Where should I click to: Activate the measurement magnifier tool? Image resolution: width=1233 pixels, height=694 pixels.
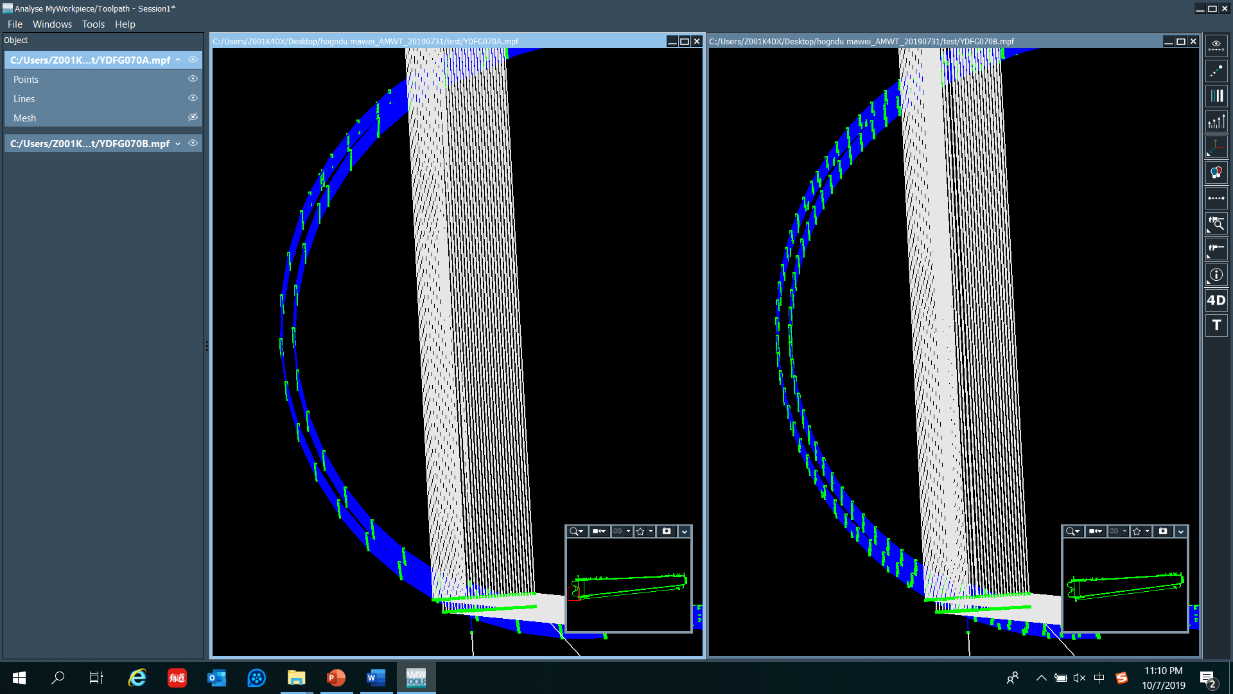pyautogui.click(x=1216, y=224)
